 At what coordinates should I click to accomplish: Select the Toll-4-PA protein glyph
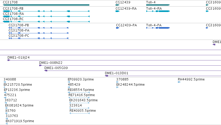pyautogui.click(x=158, y=28)
